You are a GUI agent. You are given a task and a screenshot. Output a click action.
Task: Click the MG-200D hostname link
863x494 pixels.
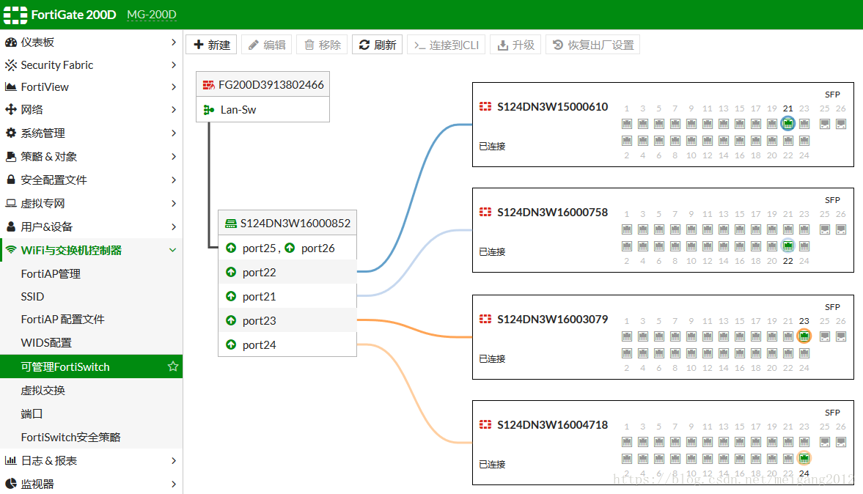152,15
